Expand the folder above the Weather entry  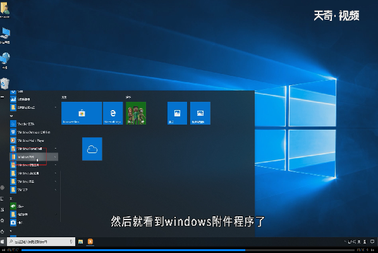click(x=34, y=108)
